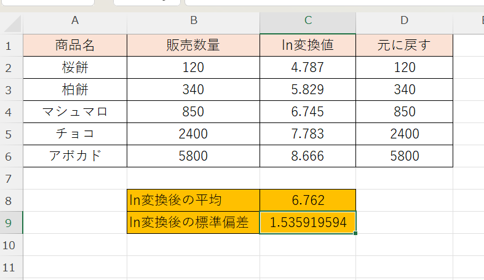Click the Select All corner triangle
Viewport: 484px width, 280px height.
[x=12, y=23]
